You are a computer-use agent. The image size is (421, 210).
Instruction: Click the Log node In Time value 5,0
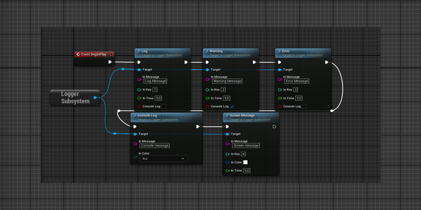point(158,98)
